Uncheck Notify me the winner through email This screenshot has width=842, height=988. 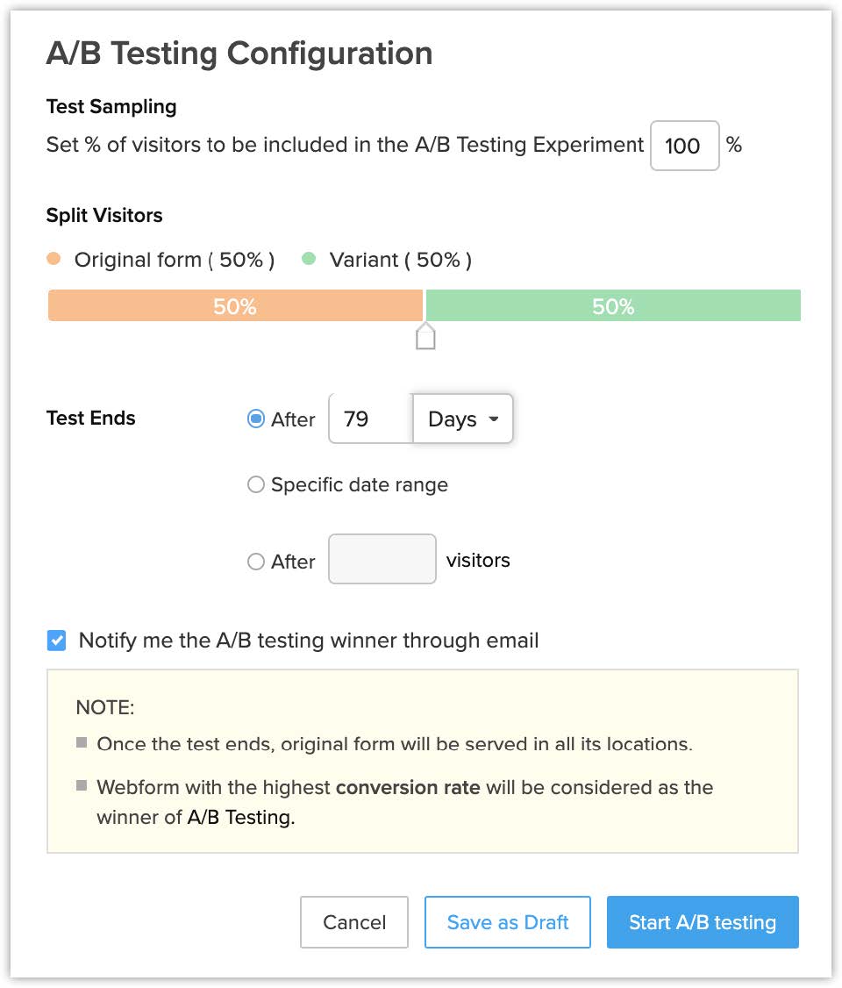tap(56, 641)
